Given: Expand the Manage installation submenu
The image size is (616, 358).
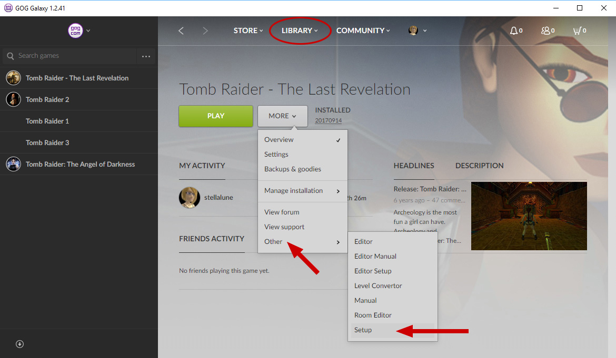Looking at the screenshot, I should click(302, 191).
